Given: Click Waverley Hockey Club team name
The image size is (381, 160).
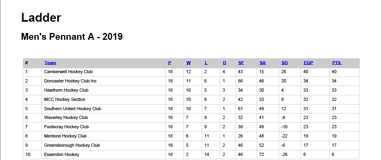Looking at the screenshot, I should coord(66,118).
